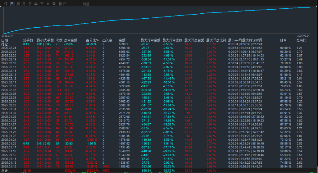Click the 总手数 column header

click(28, 40)
